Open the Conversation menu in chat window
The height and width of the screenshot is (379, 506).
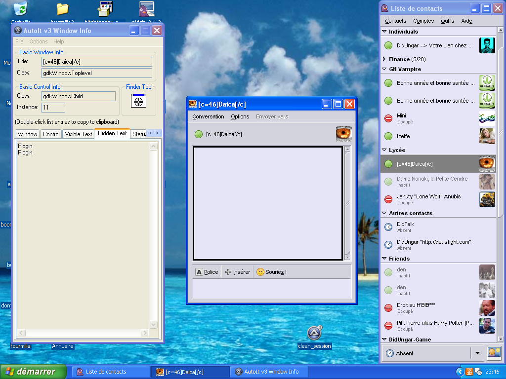point(208,116)
